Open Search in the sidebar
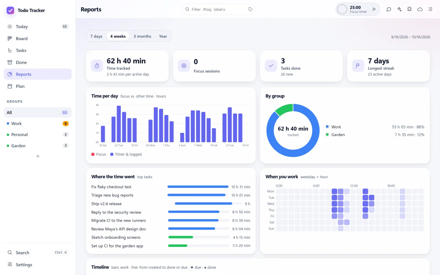Screen dimensions: 440x275 pos(38,252)
